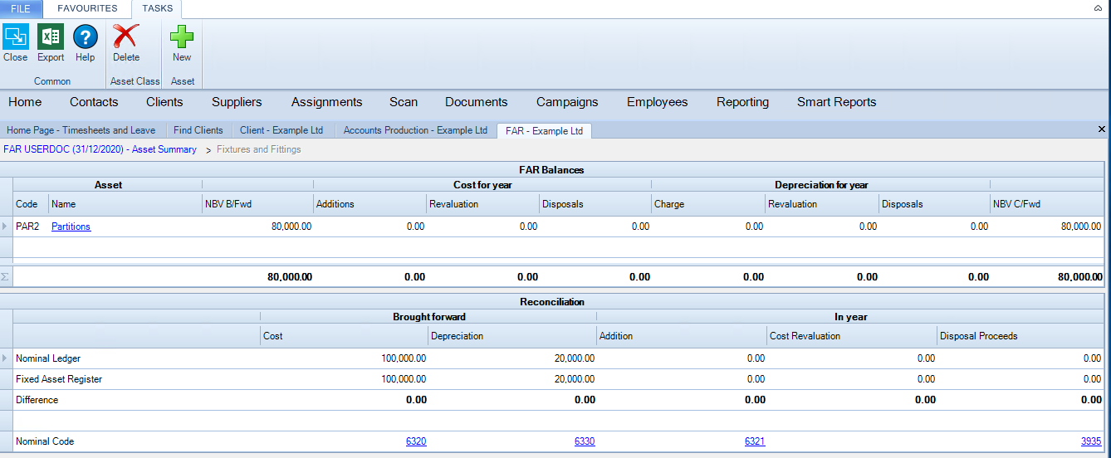The height and width of the screenshot is (458, 1111).
Task: Click the Disposal Proceeds column header
Action: [1020, 335]
